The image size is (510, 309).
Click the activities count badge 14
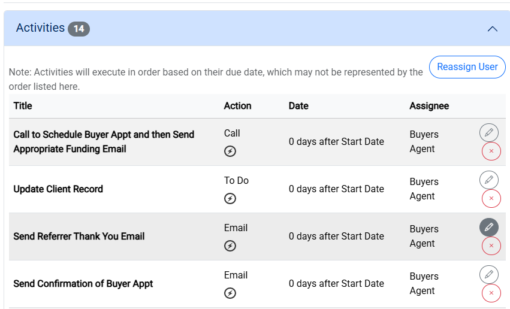pos(79,29)
